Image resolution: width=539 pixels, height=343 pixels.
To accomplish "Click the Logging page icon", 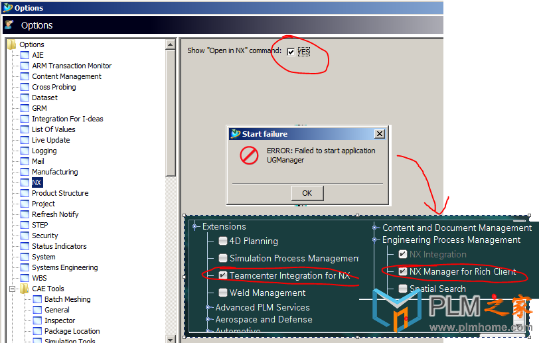I will (x=25, y=151).
